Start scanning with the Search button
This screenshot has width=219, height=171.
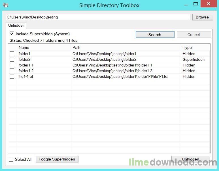pyautogui.click(x=155, y=35)
